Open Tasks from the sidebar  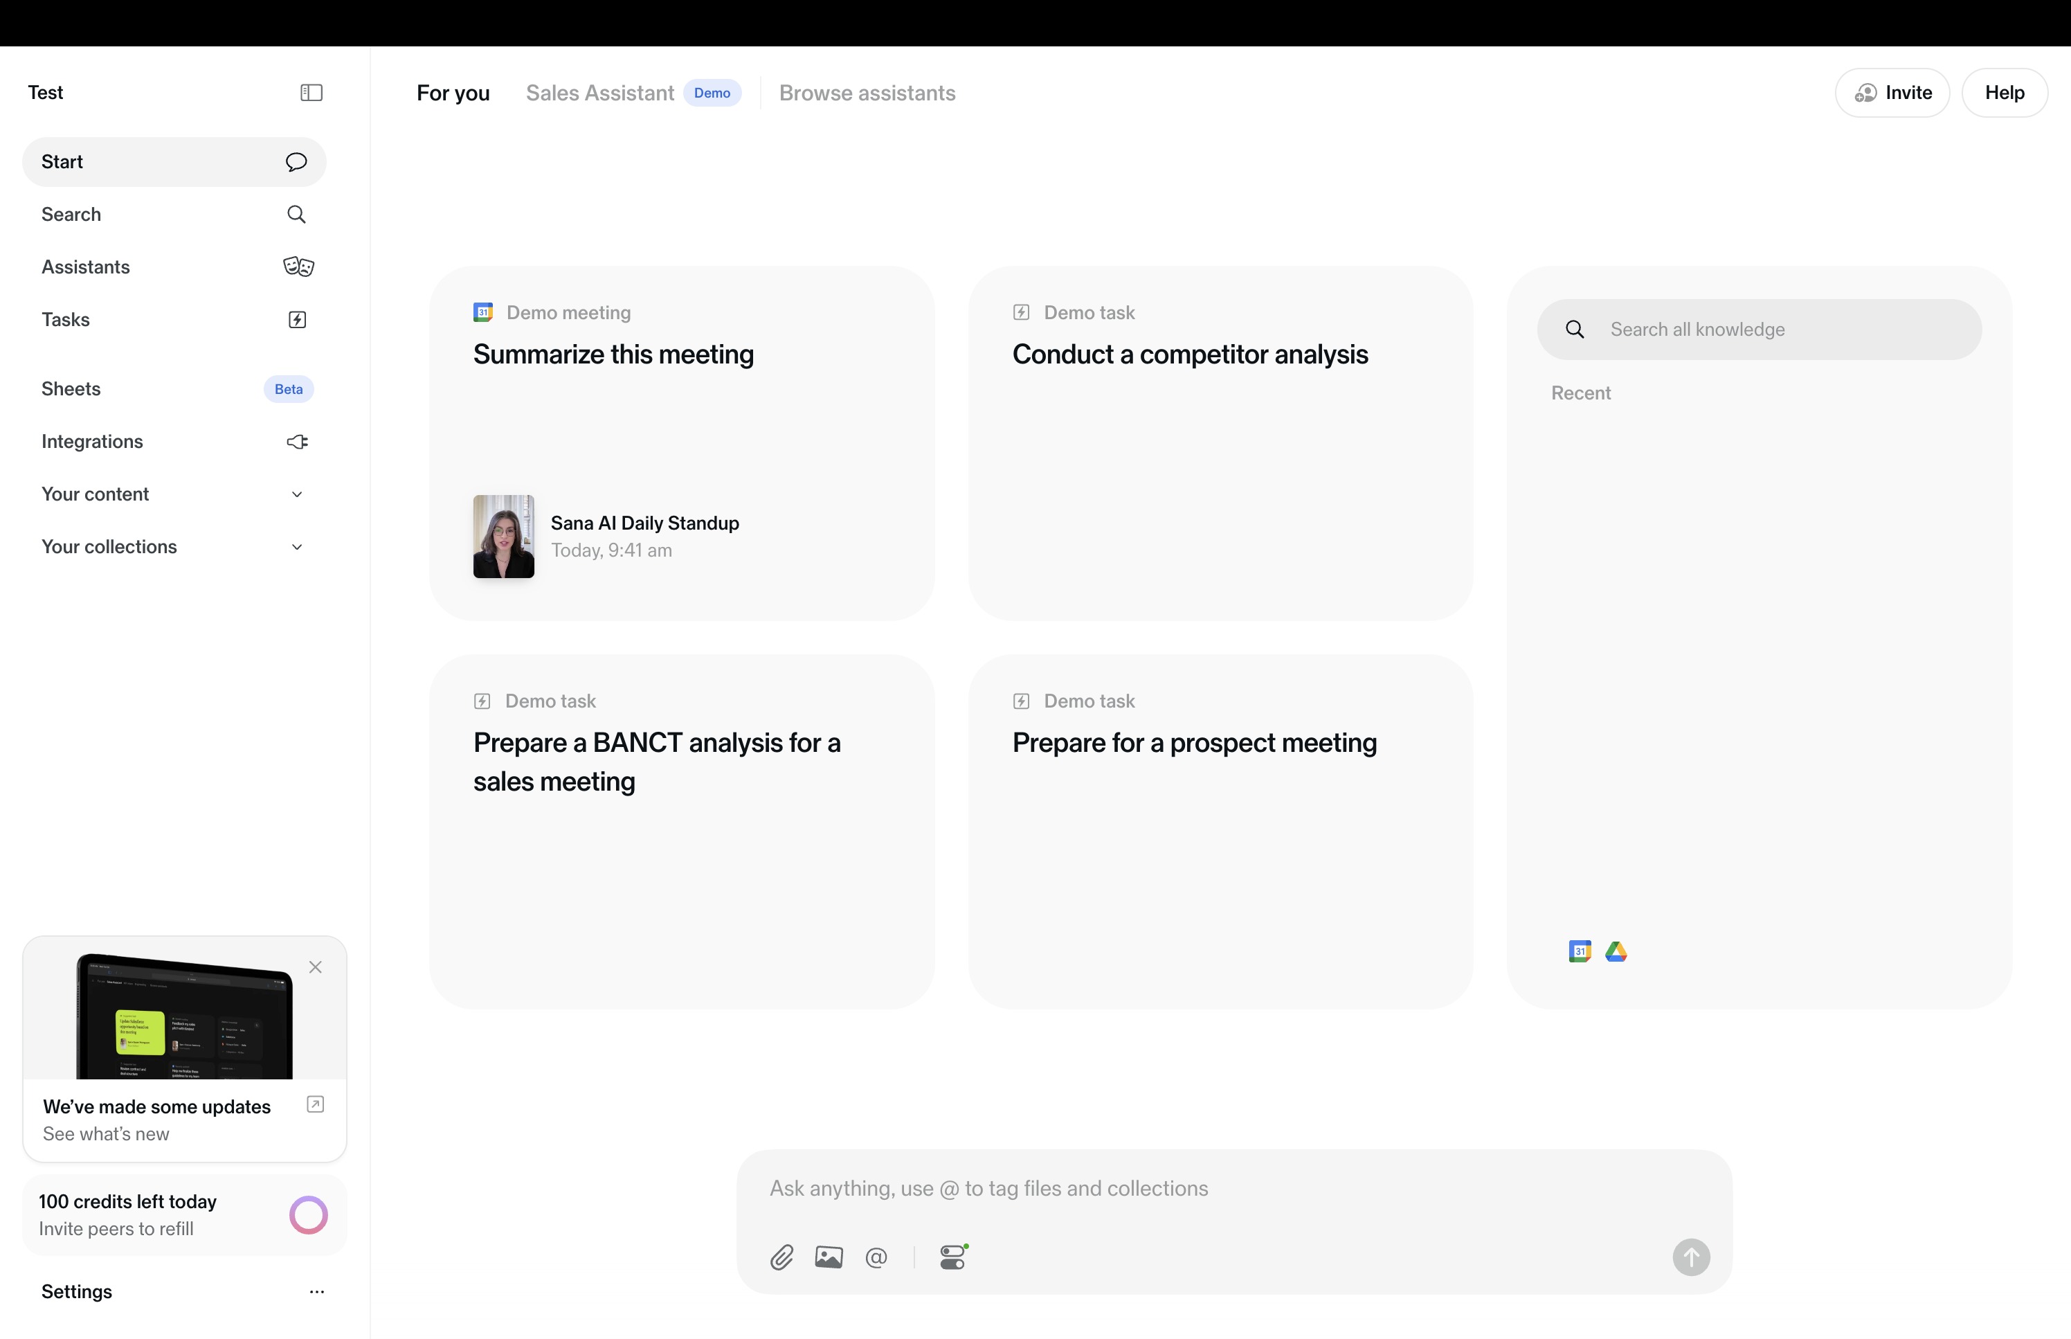tap(66, 319)
